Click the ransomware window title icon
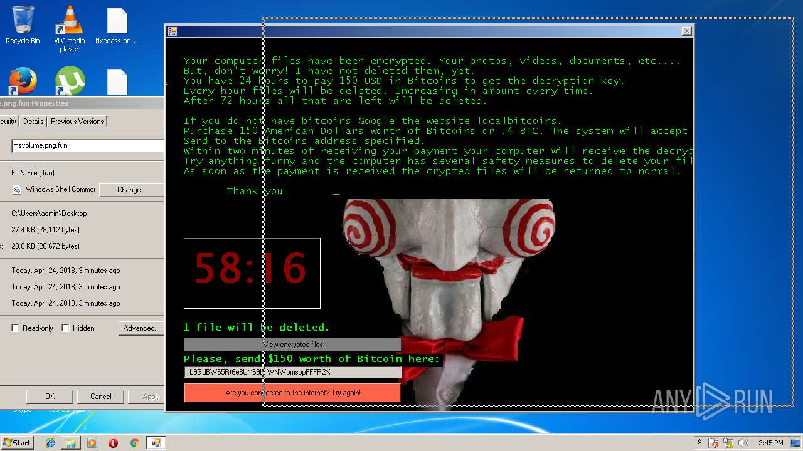 [173, 31]
